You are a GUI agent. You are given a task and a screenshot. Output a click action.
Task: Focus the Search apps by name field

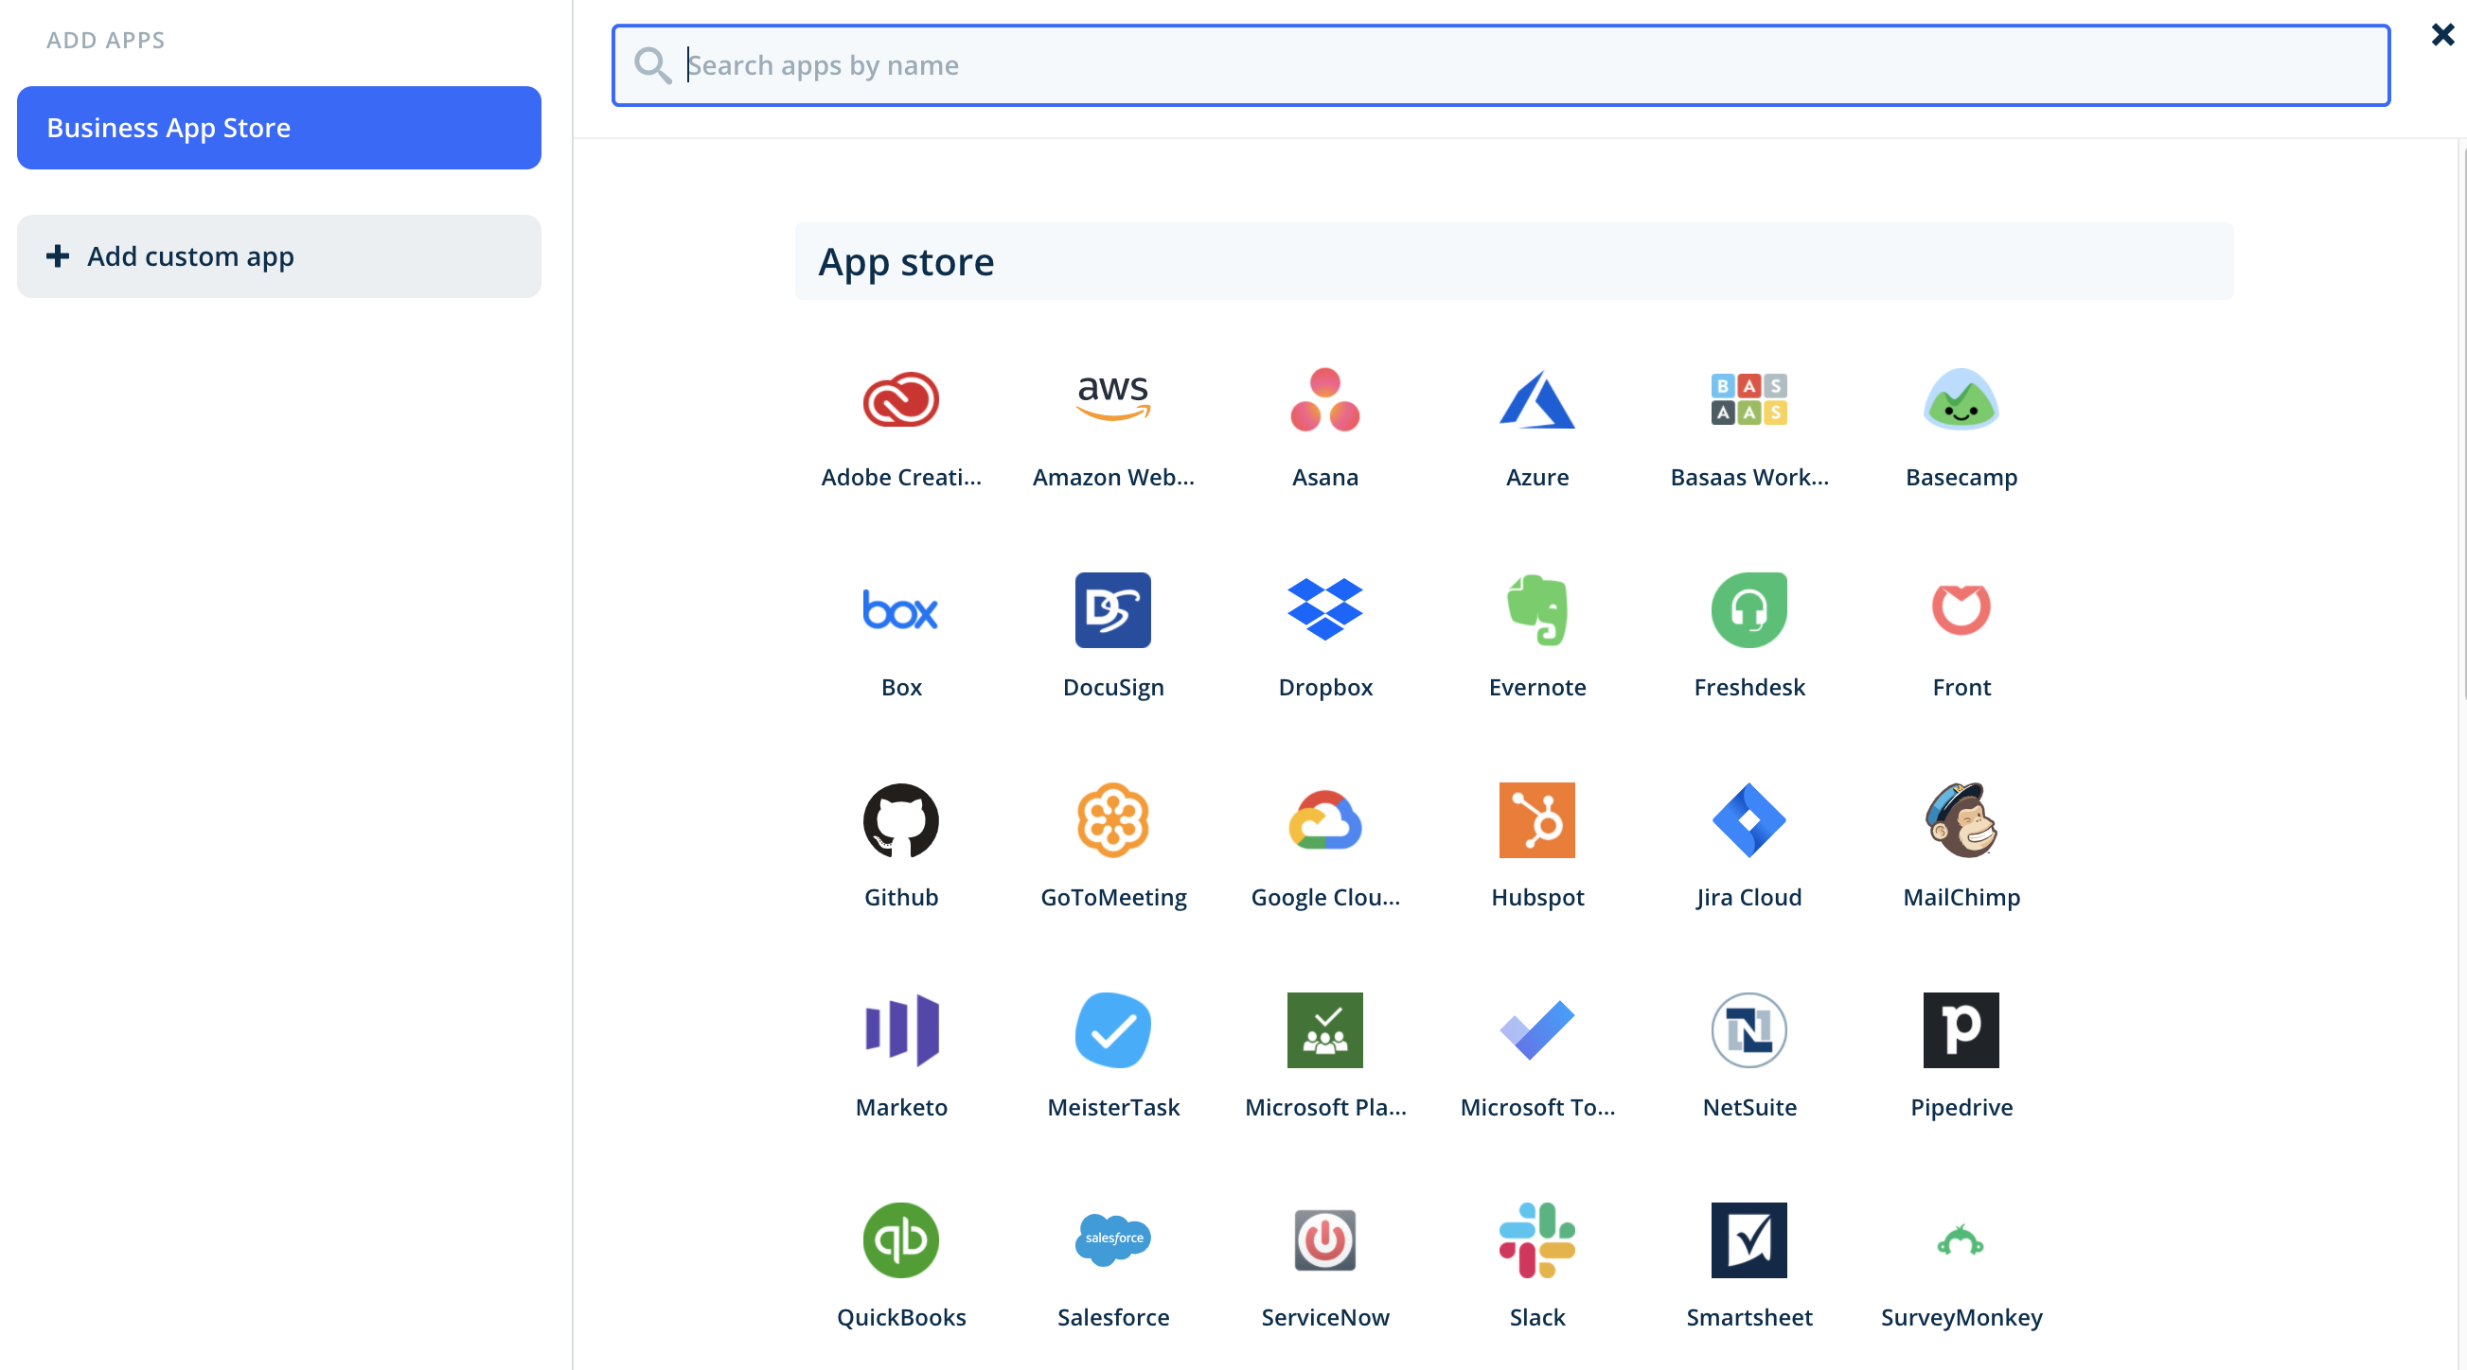click(x=1500, y=65)
